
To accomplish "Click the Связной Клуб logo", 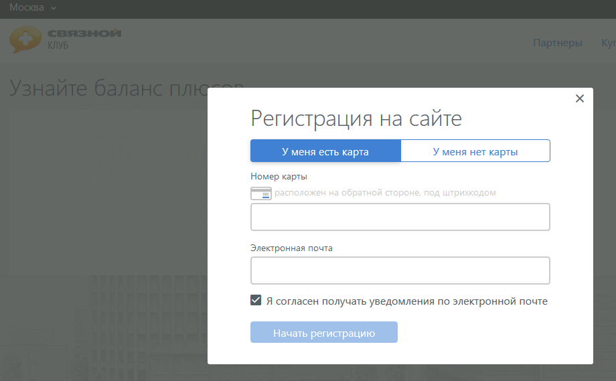I will coord(65,40).
